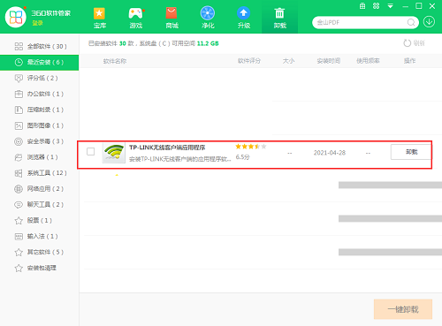442x326 pixels.
Task: Click the 360软件管家 logo icon
Action: 16,17
